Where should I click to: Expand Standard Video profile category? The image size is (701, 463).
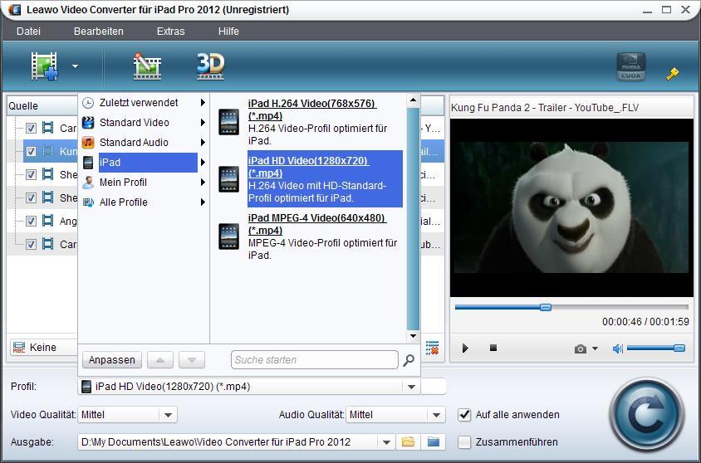pyautogui.click(x=144, y=122)
